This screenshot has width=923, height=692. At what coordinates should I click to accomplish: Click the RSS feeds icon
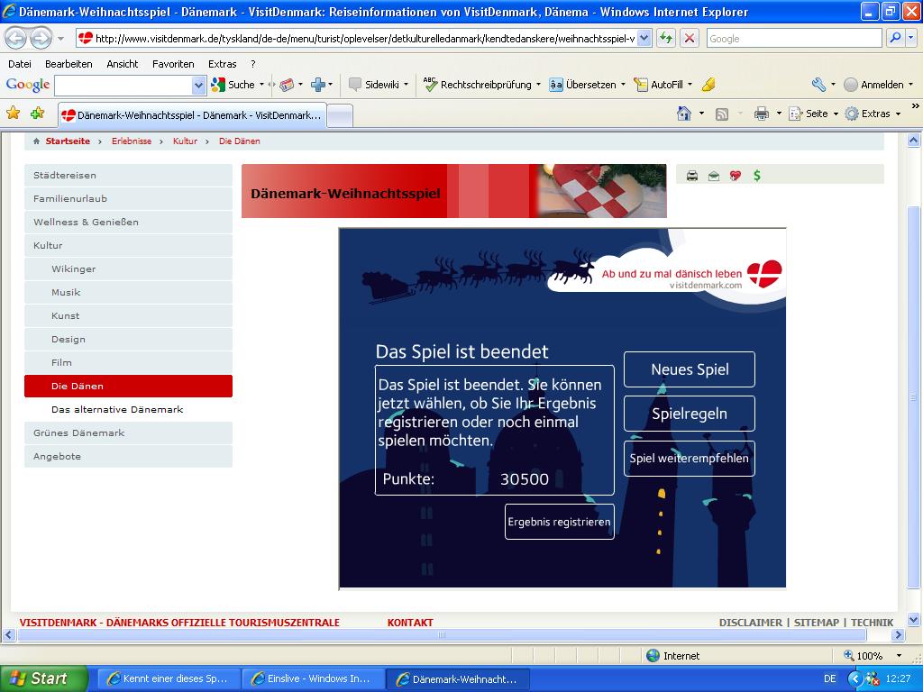pyautogui.click(x=722, y=114)
